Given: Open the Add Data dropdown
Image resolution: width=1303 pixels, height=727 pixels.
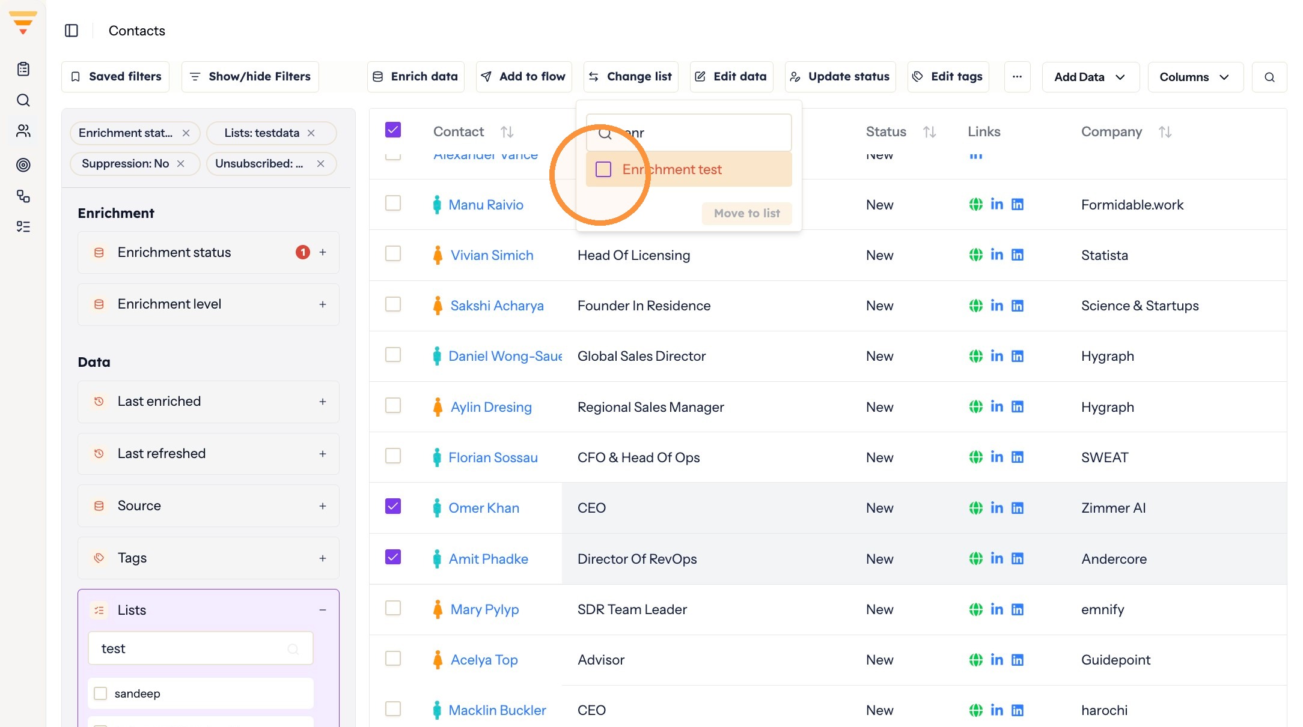Looking at the screenshot, I should (x=1090, y=77).
